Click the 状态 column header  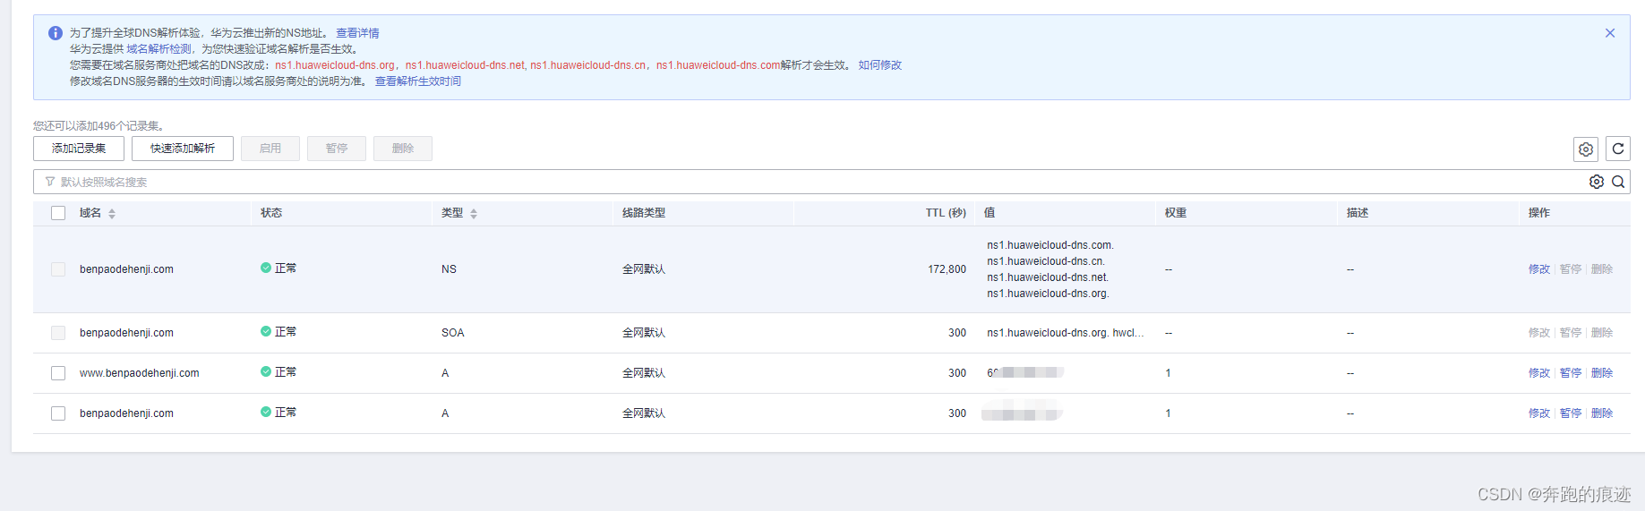pyautogui.click(x=271, y=213)
